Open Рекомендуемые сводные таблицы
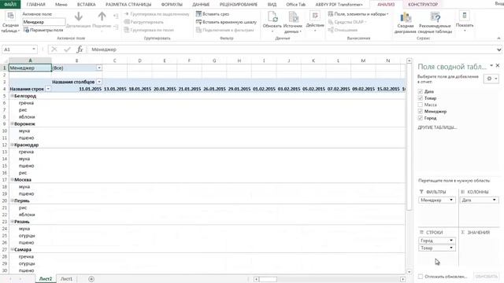The height and width of the screenshot is (283, 504). tap(435, 23)
